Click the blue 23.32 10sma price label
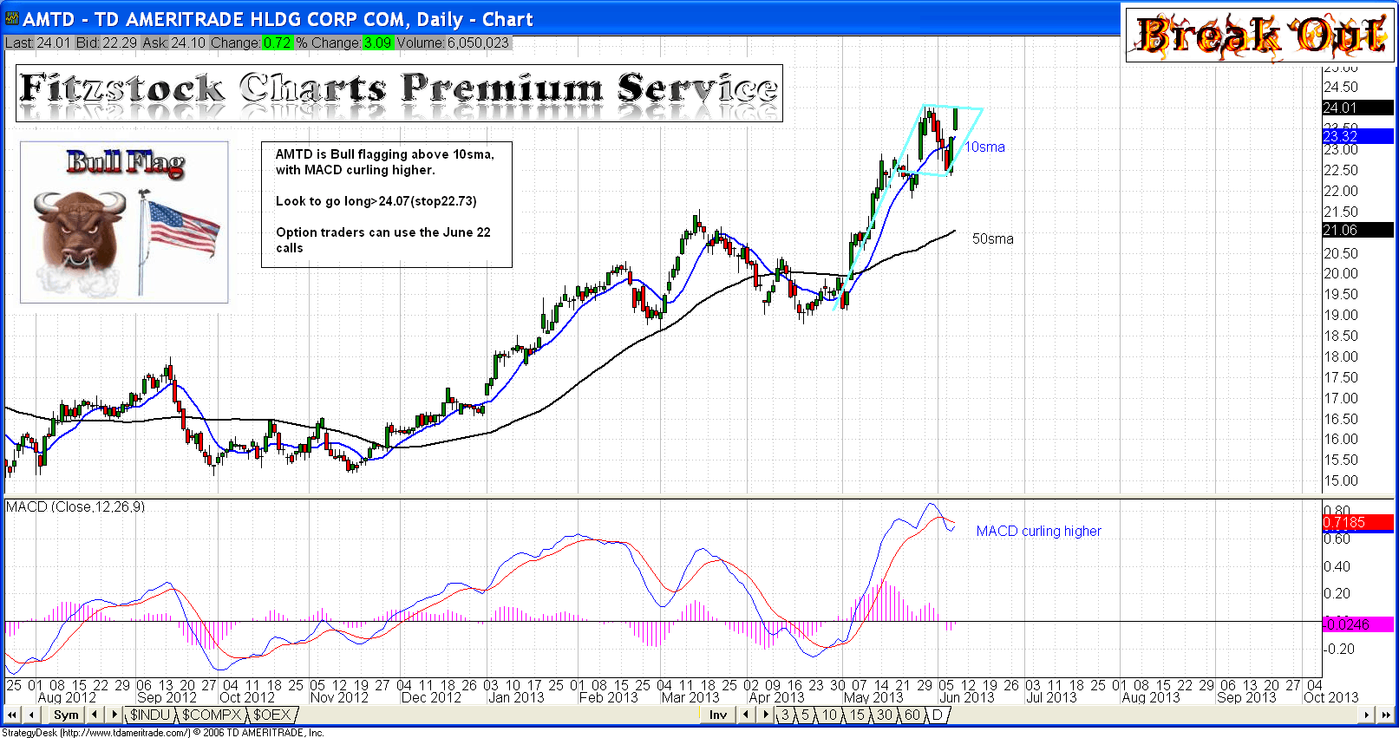 coord(1357,136)
